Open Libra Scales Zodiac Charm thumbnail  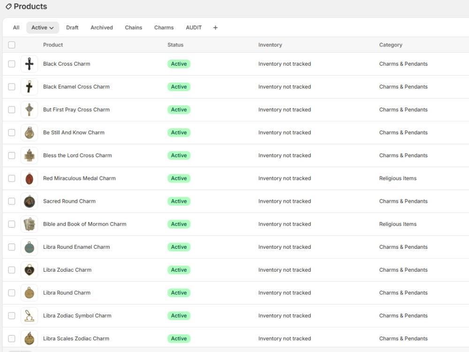(29, 338)
